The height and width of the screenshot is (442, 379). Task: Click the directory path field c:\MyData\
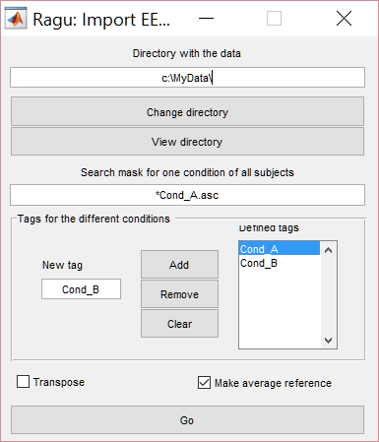tap(187, 78)
